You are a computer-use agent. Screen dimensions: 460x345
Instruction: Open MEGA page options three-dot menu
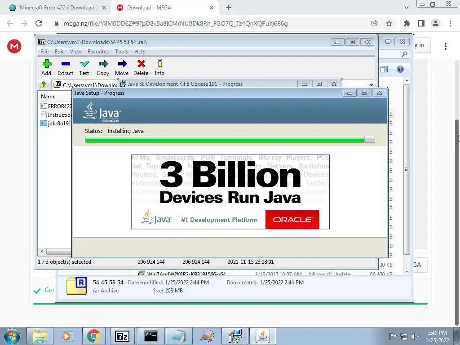(446, 46)
